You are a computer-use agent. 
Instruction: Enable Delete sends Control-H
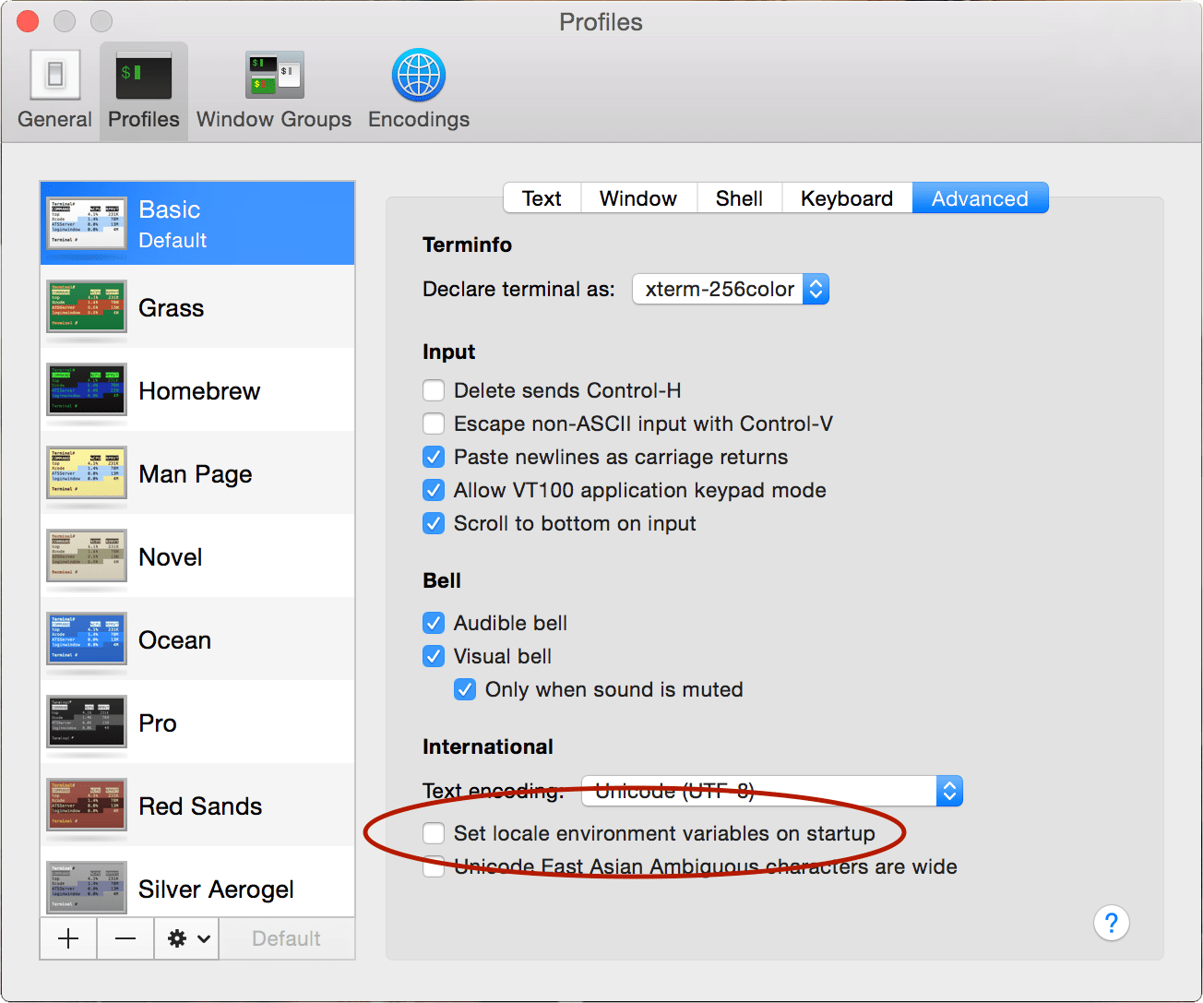(434, 390)
